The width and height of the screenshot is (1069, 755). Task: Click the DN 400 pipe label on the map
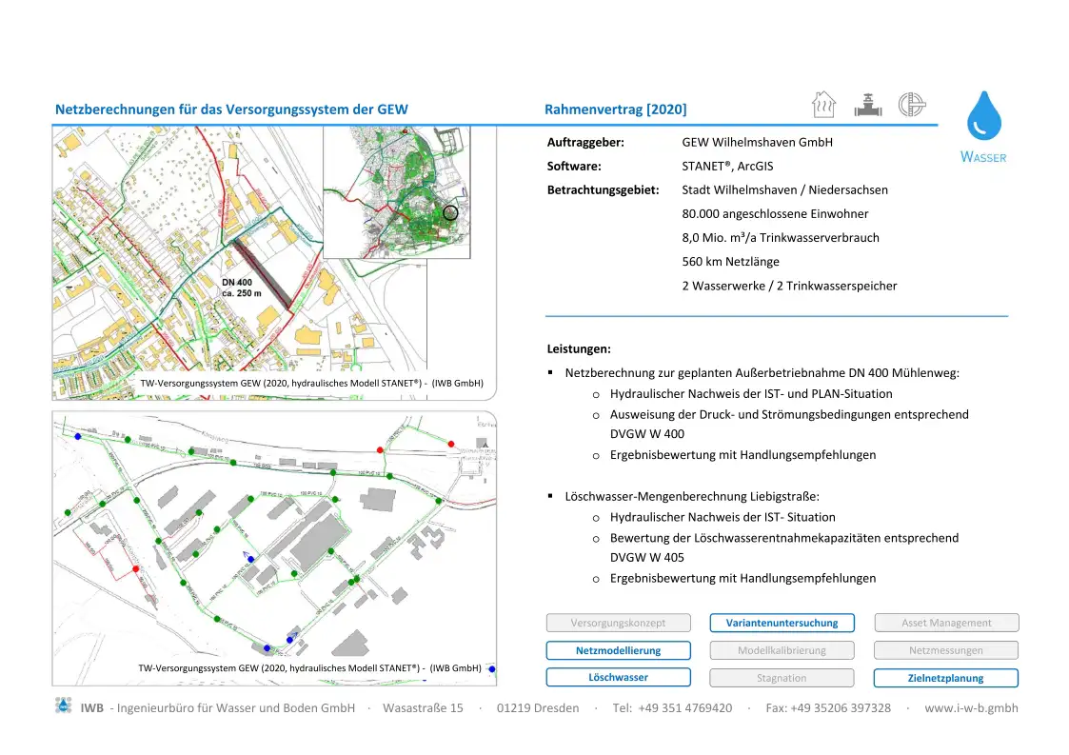pos(241,288)
